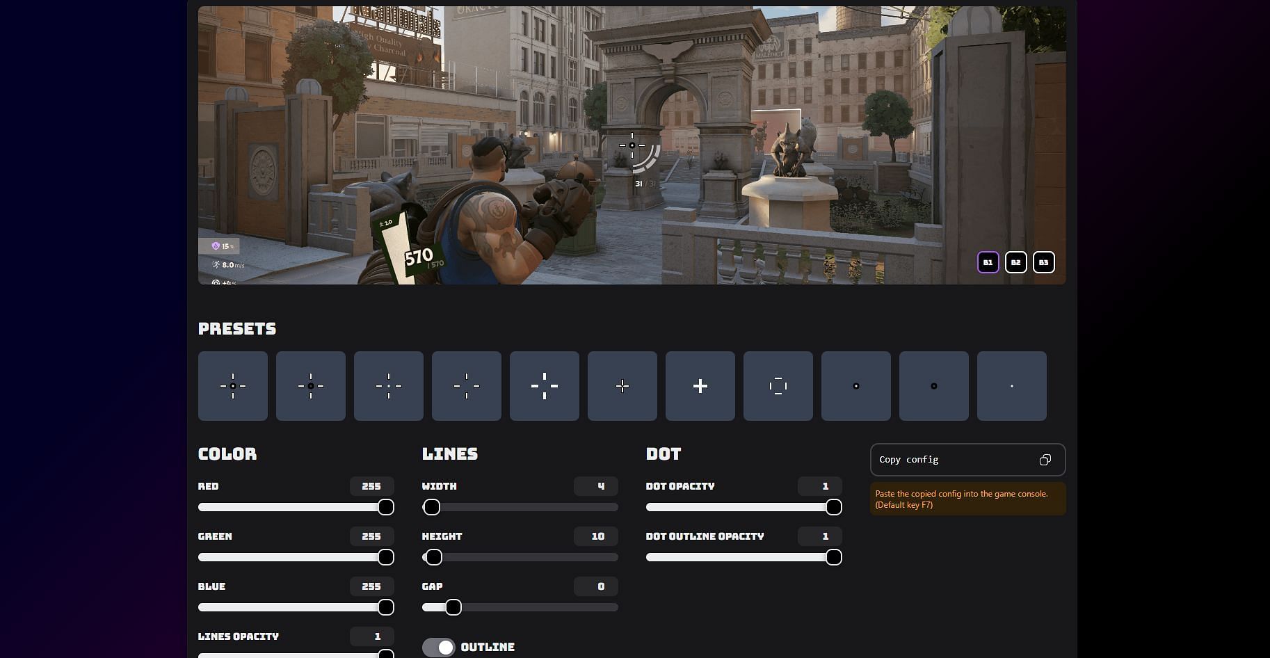Choose the third preset with tiny white center dot
Viewport: 1270px width, 658px height.
click(389, 386)
